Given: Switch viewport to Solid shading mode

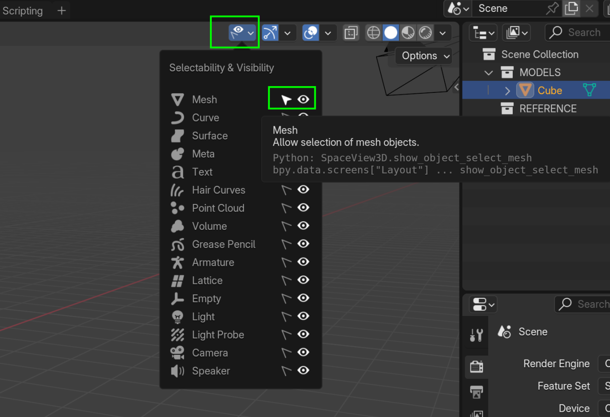Looking at the screenshot, I should 390,33.
